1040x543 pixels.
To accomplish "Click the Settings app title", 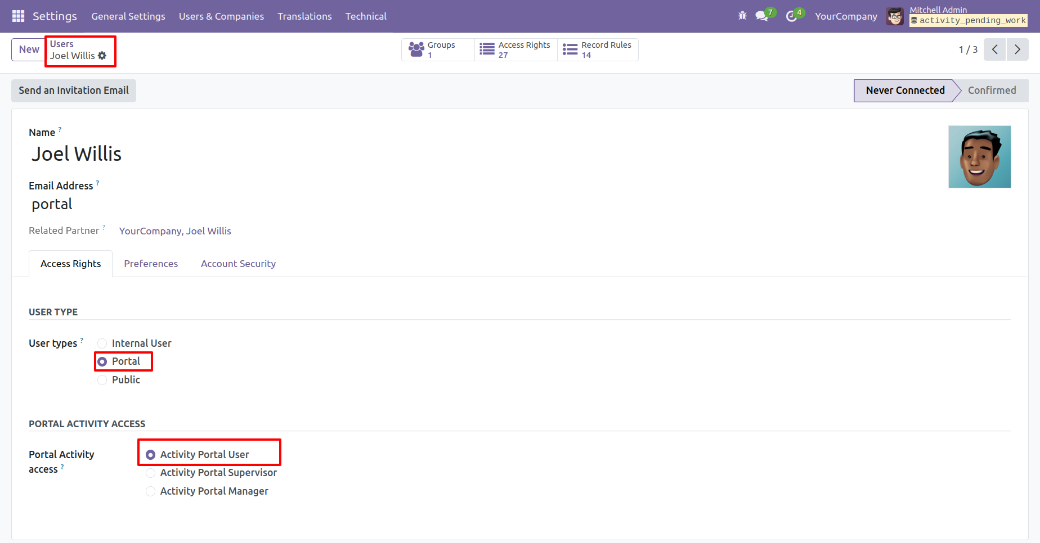I will (x=55, y=16).
